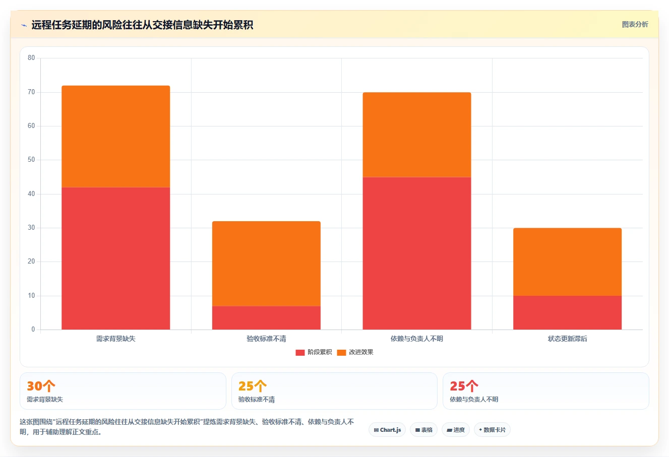Image resolution: width=669 pixels, height=457 pixels.
Task: Click the orange 改进效果 legend swatch
Action: [341, 353]
